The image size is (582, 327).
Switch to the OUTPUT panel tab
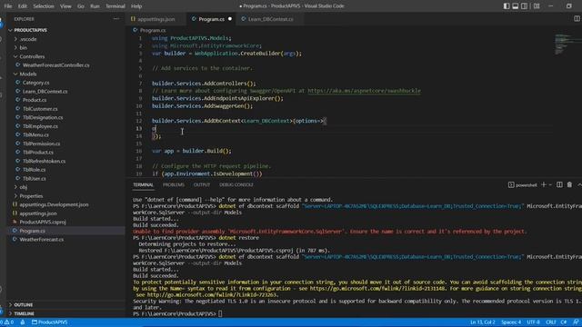click(202, 184)
